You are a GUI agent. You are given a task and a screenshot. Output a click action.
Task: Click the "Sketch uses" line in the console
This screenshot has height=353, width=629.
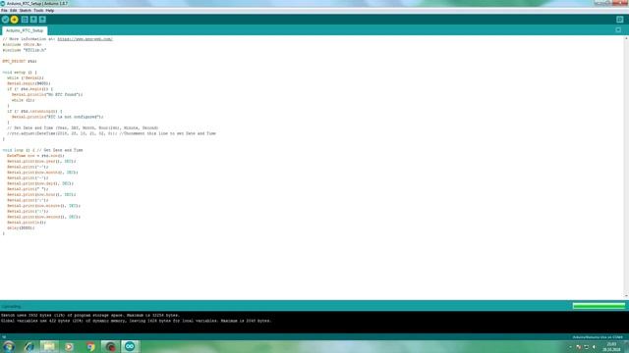90,316
